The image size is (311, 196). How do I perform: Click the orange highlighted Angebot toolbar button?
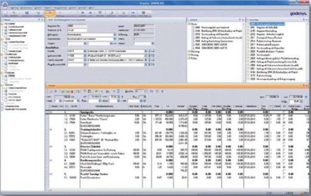(x=50, y=14)
